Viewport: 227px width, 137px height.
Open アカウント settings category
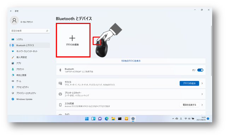coord(30,69)
